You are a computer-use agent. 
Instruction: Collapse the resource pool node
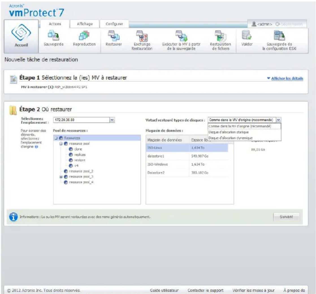point(61,144)
